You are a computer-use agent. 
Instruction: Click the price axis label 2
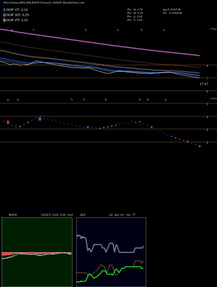coord(207,143)
